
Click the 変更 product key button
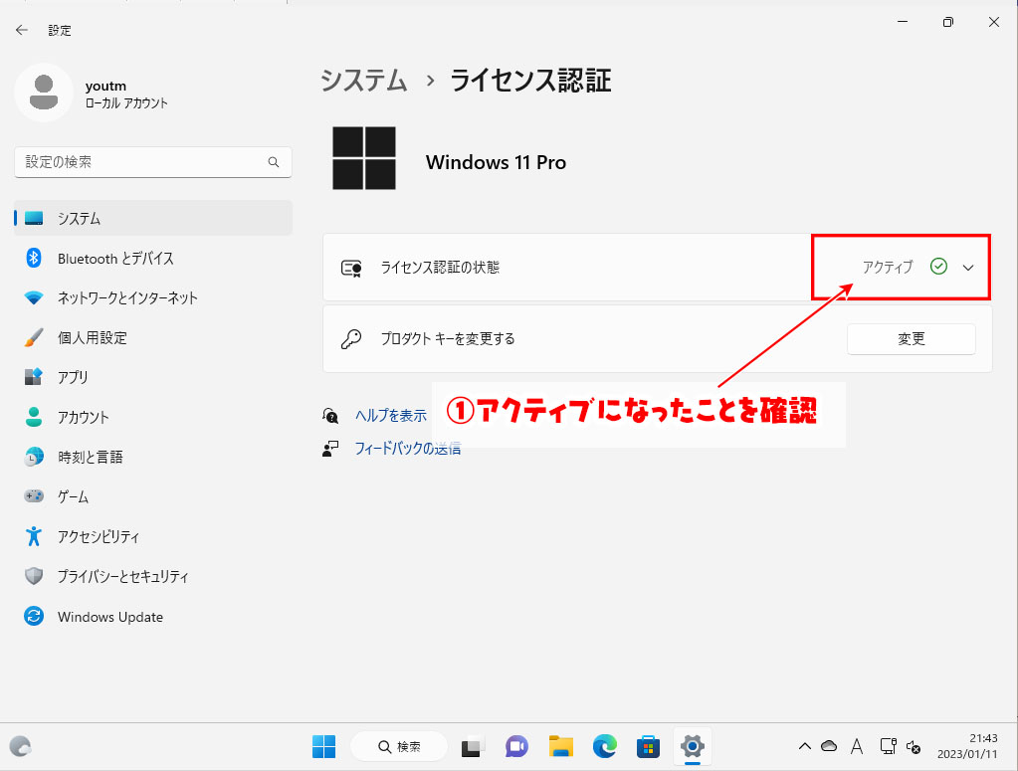pos(910,338)
